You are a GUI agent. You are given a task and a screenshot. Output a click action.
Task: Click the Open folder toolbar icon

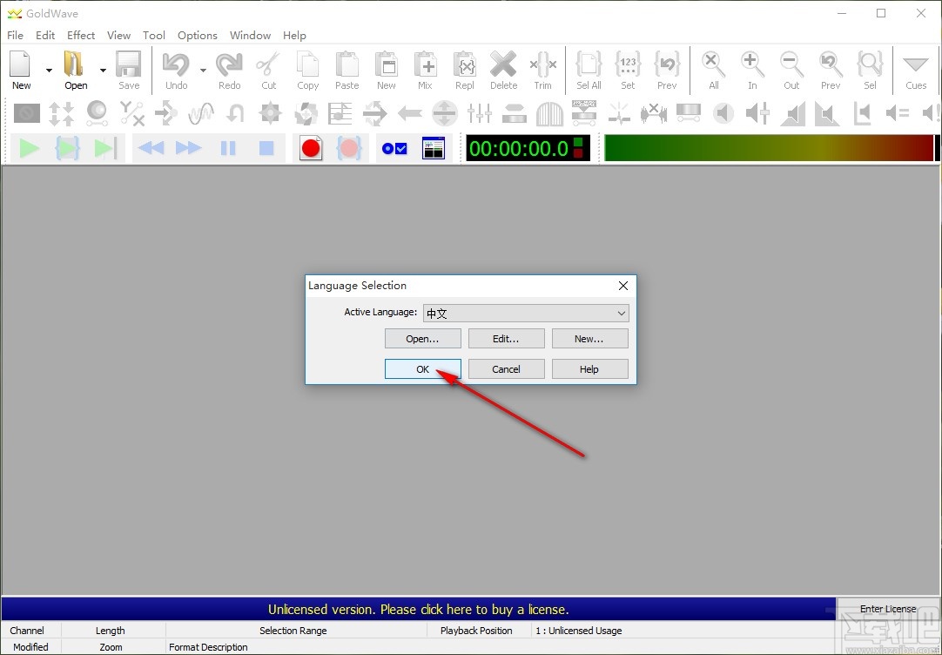(75, 64)
